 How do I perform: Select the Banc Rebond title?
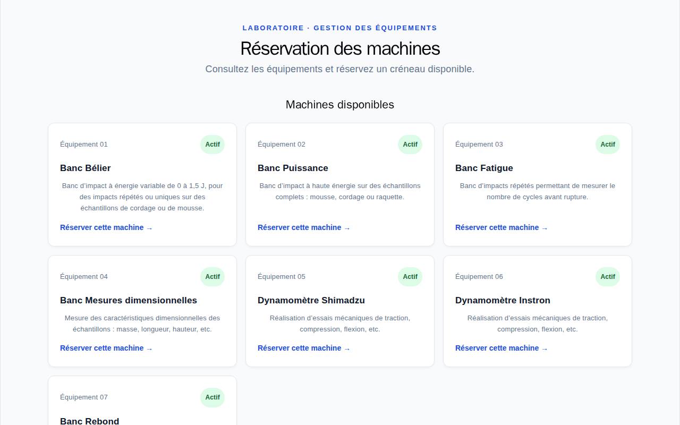pyautogui.click(x=90, y=421)
